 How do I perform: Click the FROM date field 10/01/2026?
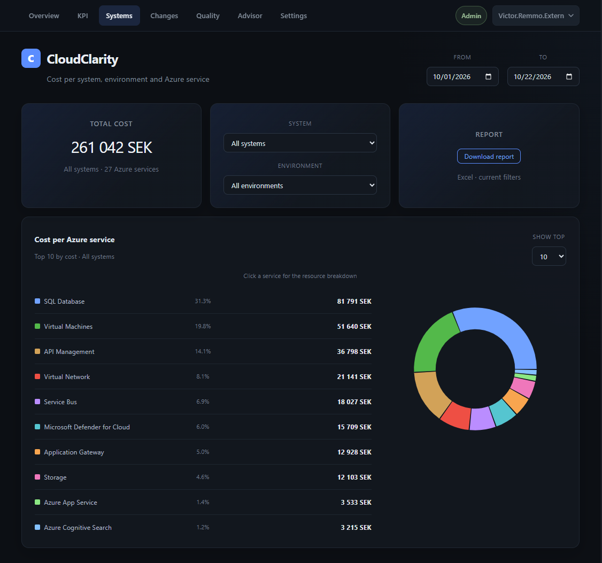(x=462, y=76)
